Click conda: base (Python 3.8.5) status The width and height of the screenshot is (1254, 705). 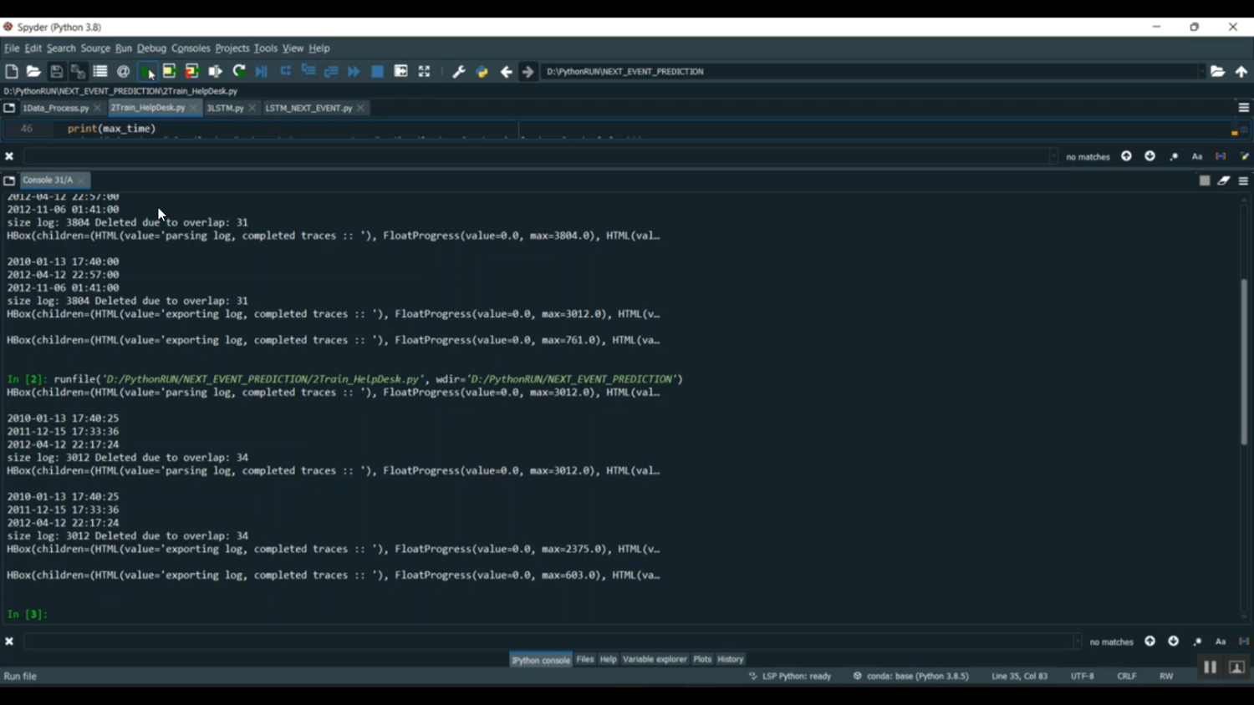[x=910, y=676]
